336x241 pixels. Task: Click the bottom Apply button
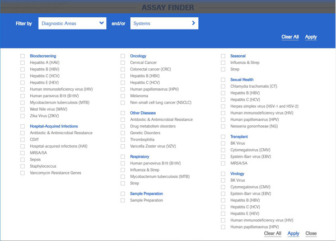point(293,234)
